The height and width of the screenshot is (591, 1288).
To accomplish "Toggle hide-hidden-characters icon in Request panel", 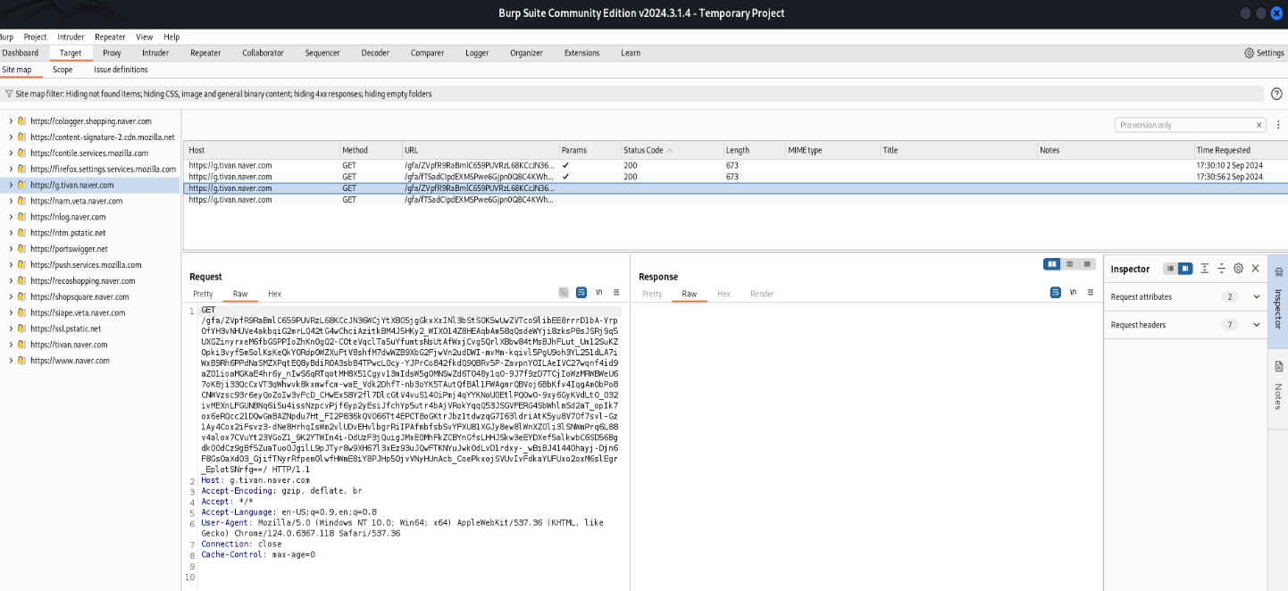I will point(564,292).
